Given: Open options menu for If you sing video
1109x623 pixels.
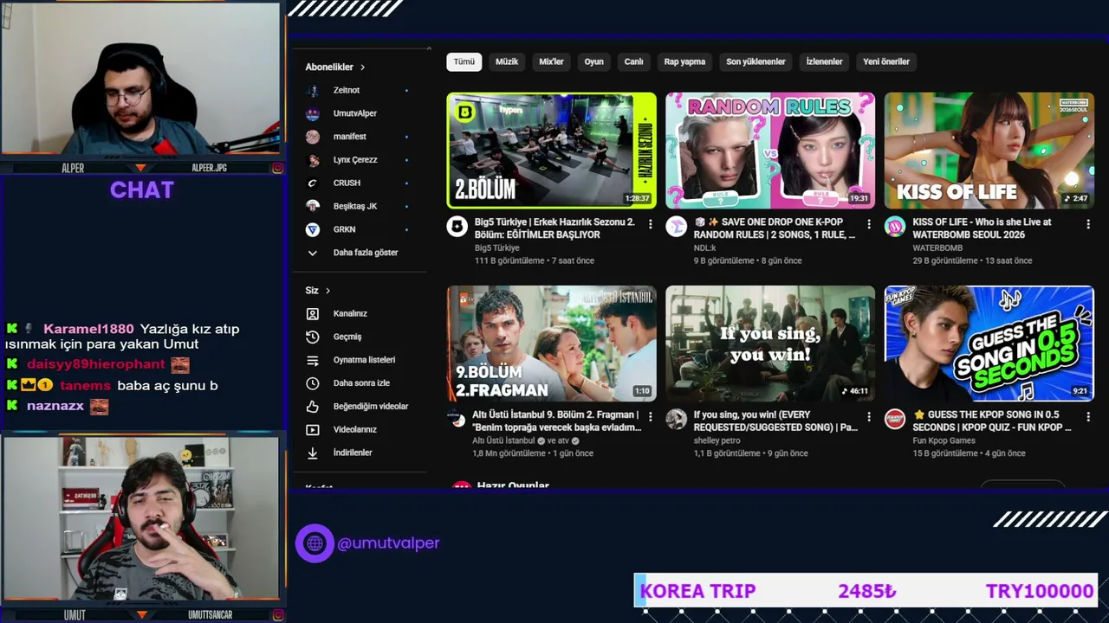Looking at the screenshot, I should point(869,417).
